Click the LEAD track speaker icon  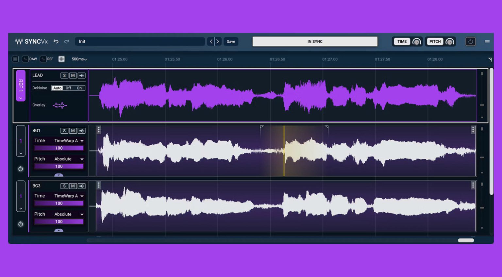click(81, 75)
